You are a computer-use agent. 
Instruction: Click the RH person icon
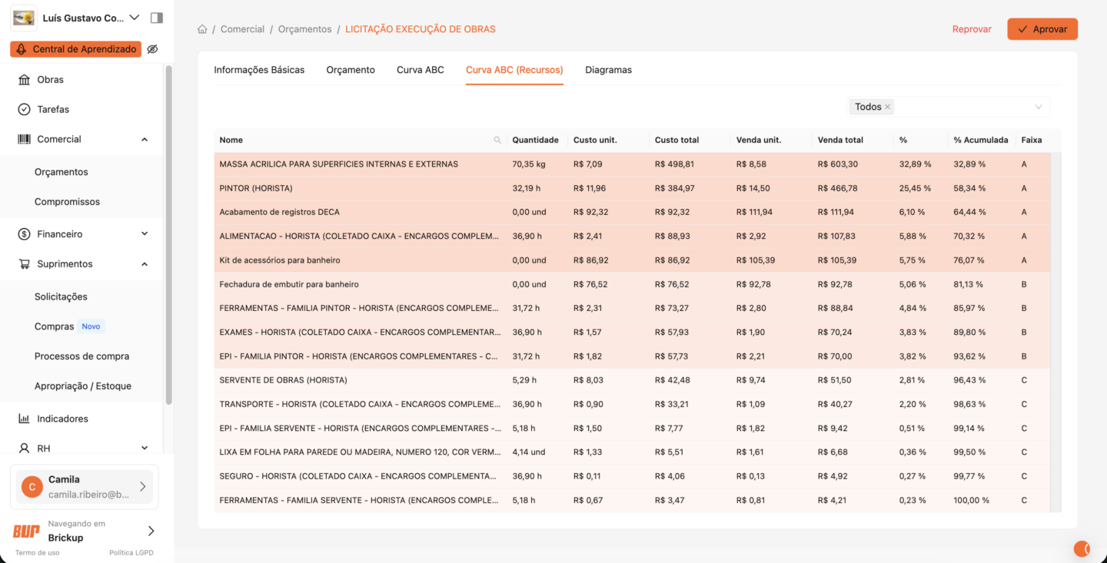tap(24, 449)
